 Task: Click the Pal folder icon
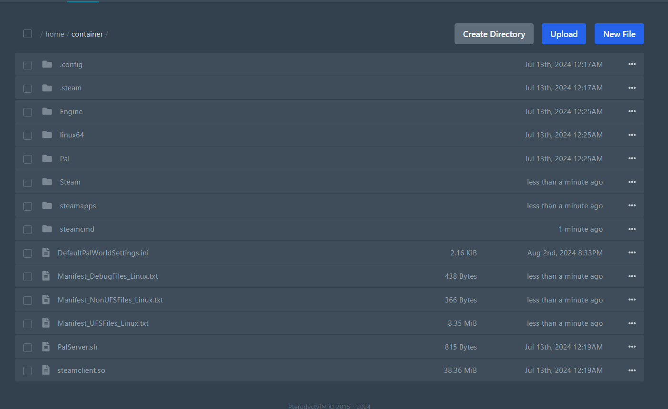coord(47,158)
